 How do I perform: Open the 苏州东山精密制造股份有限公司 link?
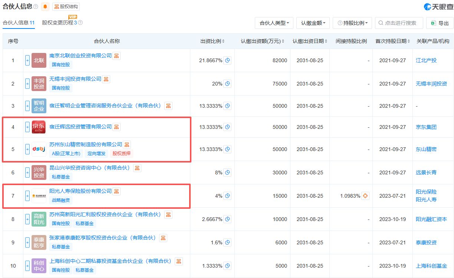click(x=86, y=144)
